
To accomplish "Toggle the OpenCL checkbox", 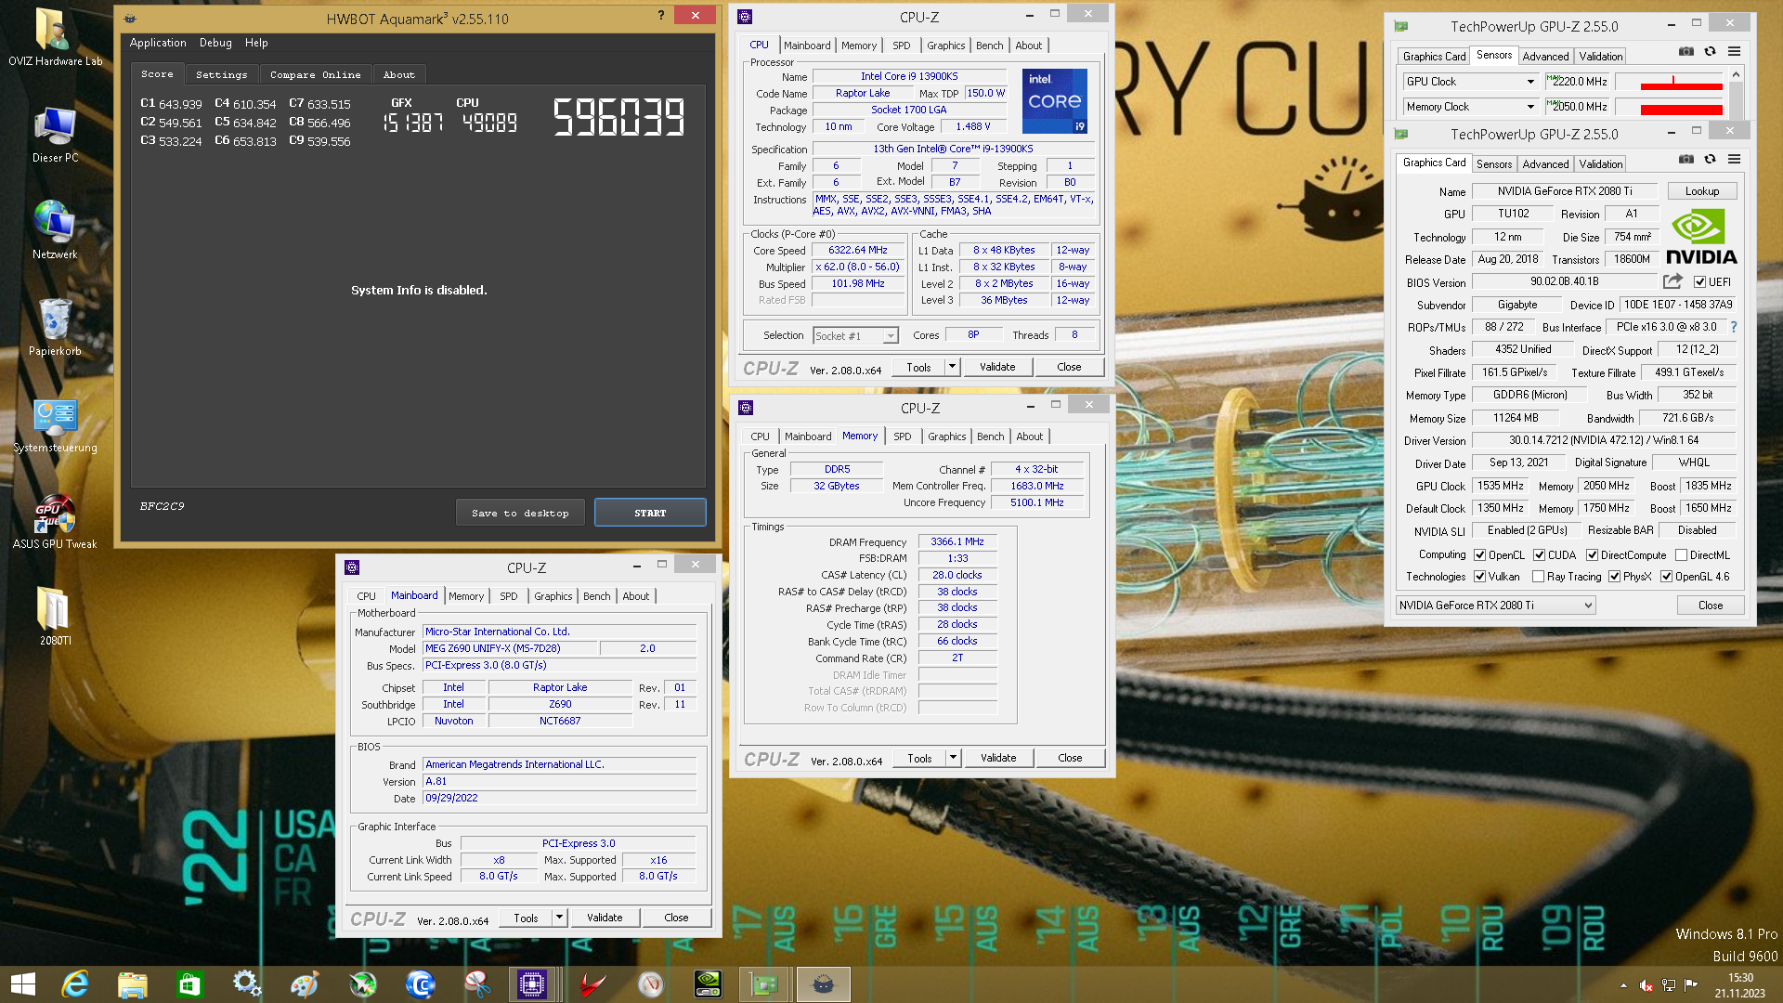I will click(1479, 555).
